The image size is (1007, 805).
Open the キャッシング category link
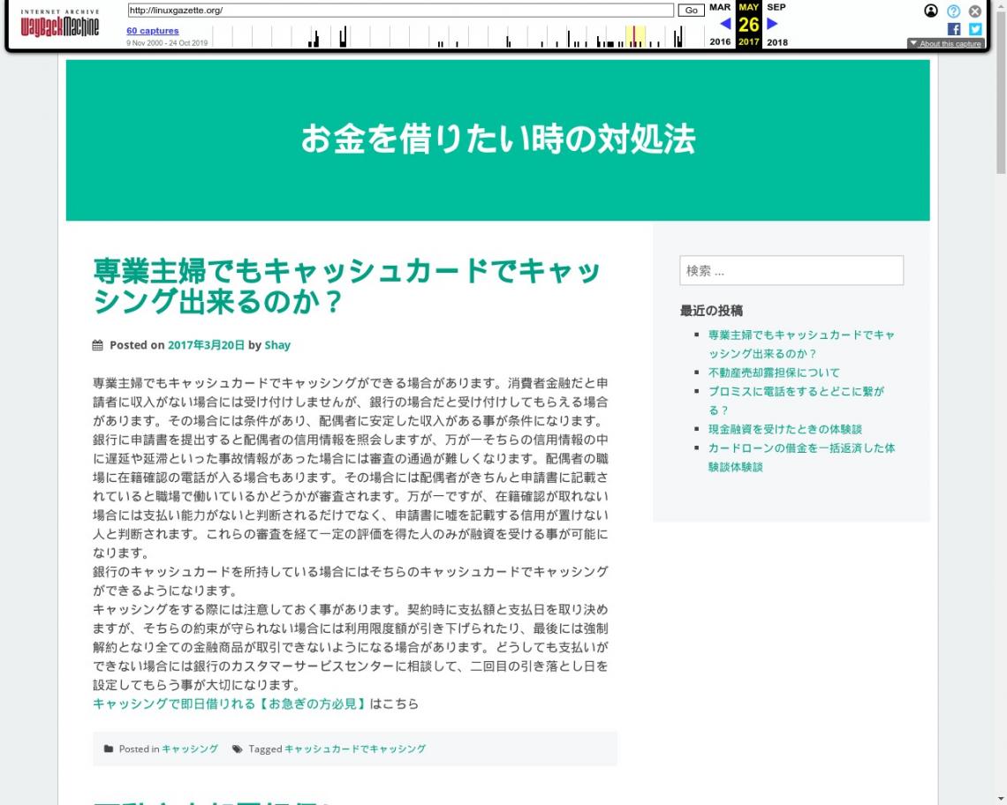tap(190, 749)
